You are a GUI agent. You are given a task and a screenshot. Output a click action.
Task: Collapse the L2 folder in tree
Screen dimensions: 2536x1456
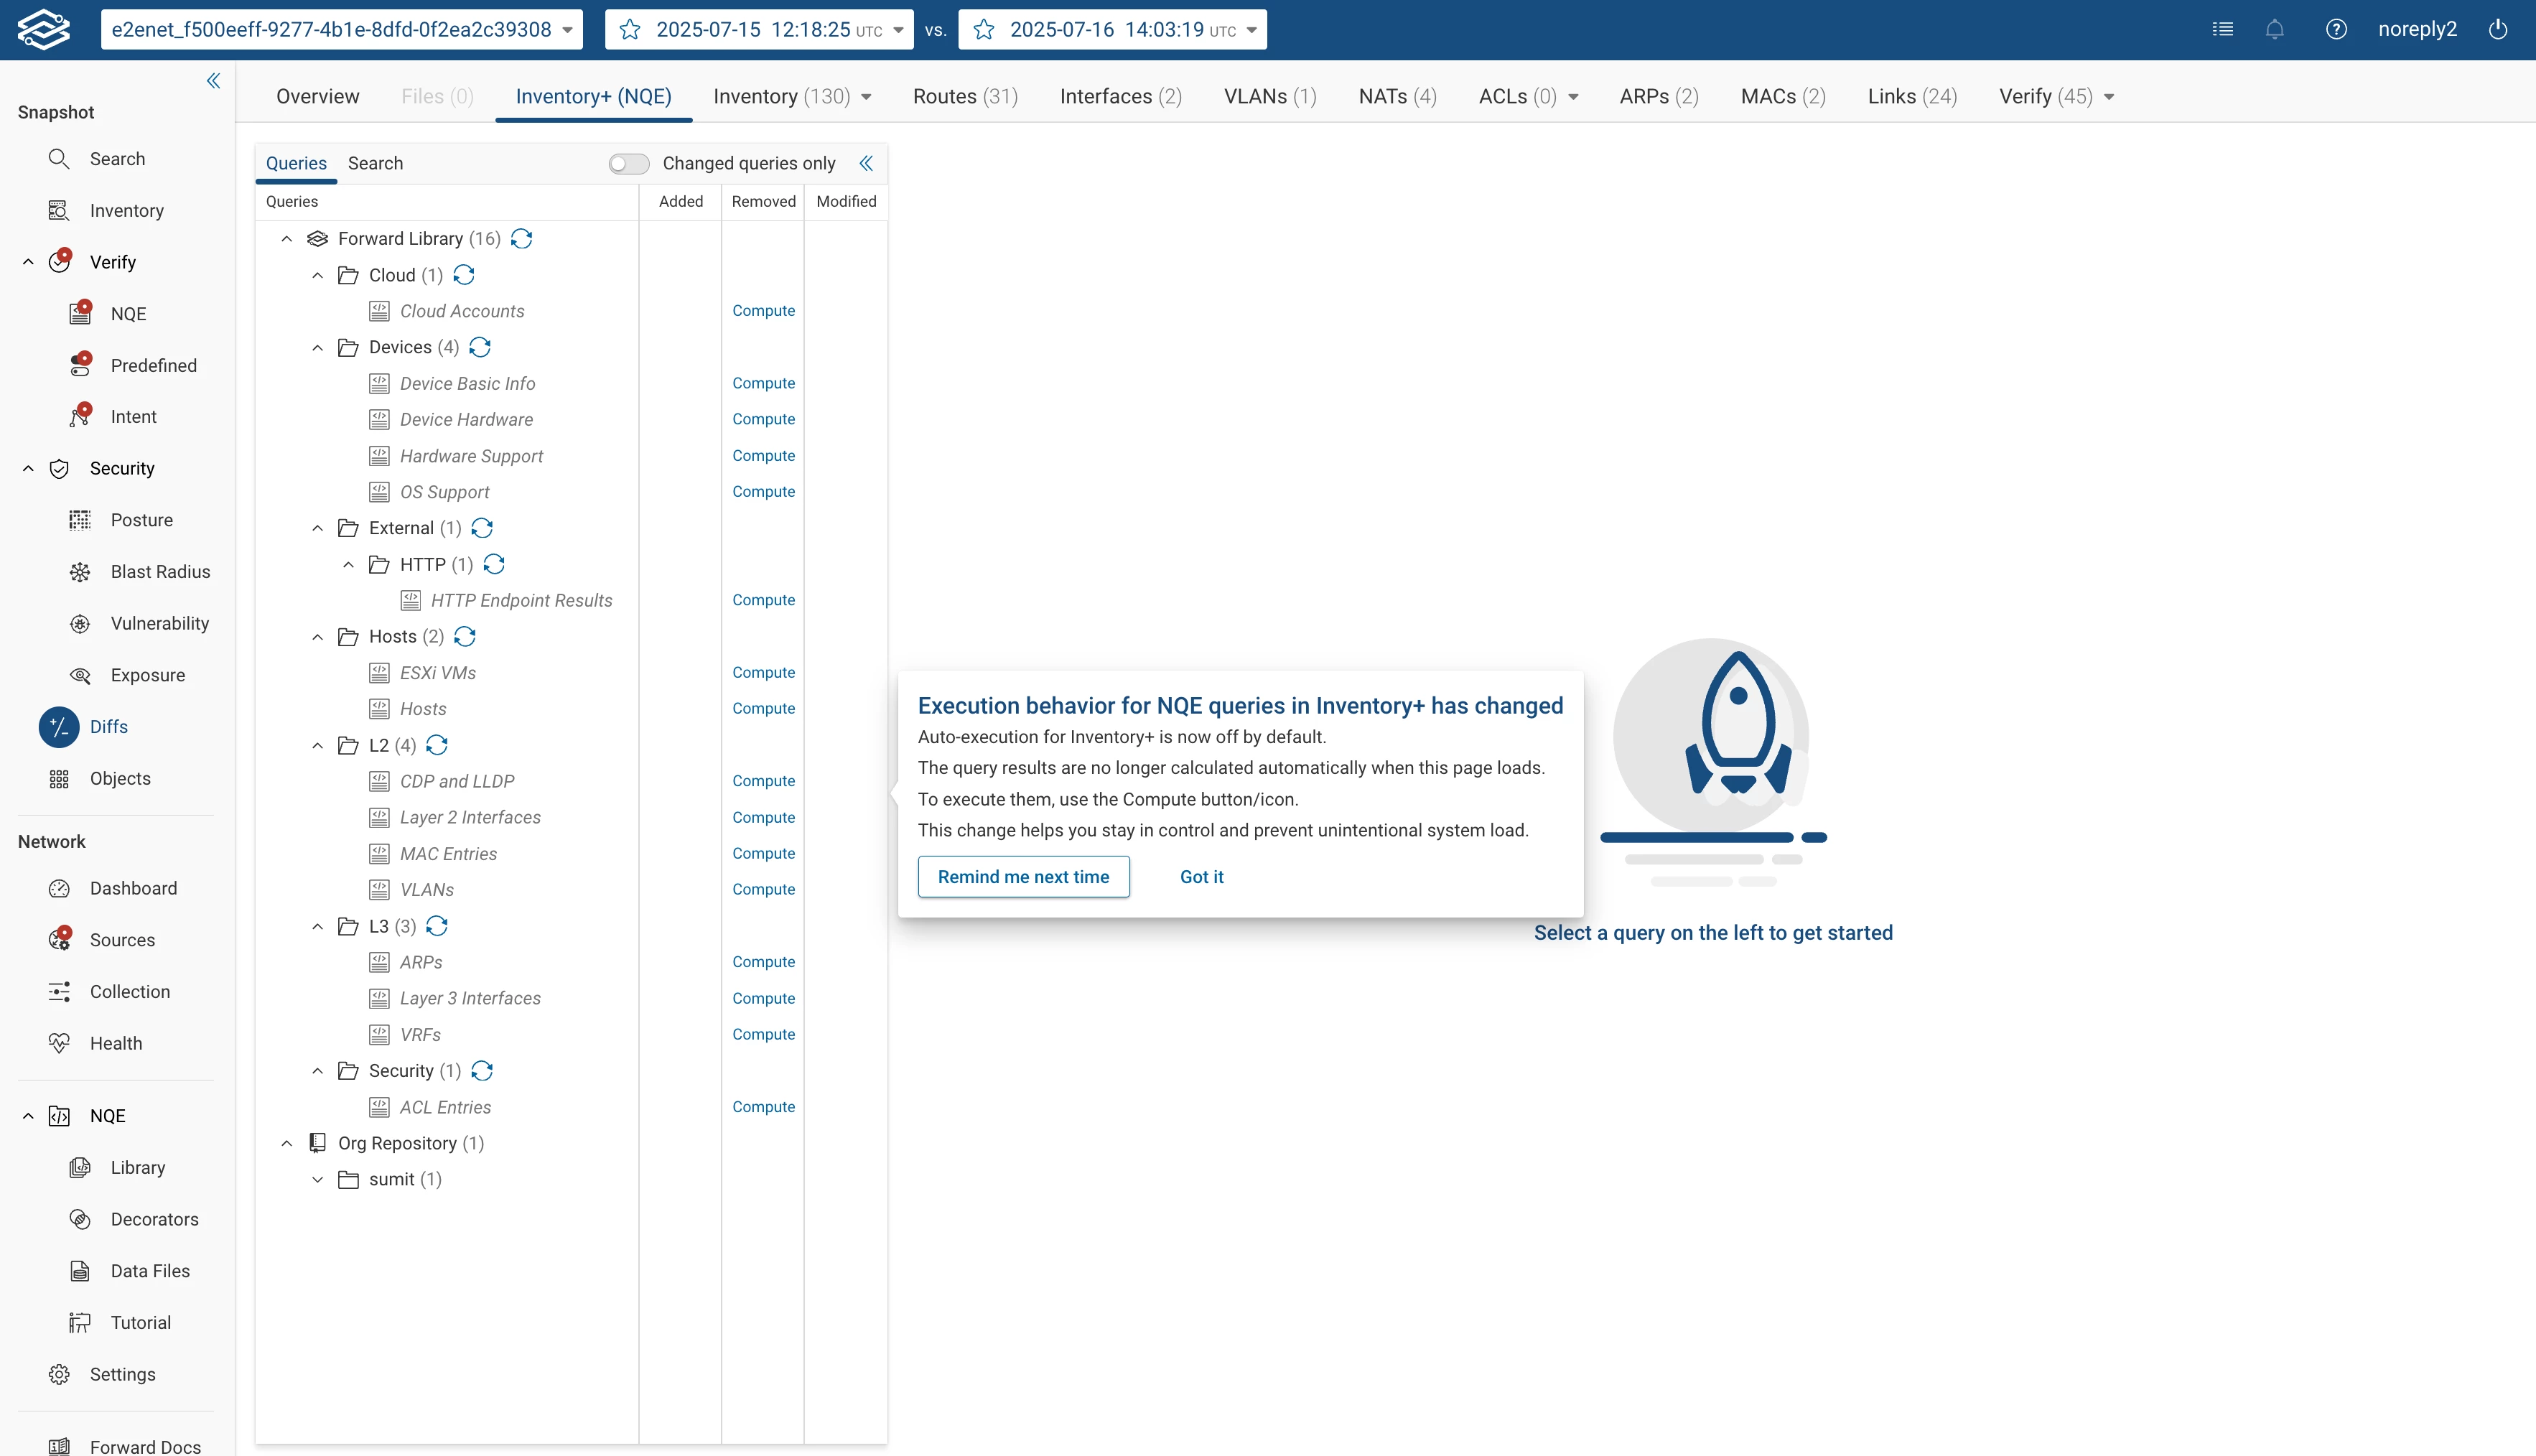point(317,745)
